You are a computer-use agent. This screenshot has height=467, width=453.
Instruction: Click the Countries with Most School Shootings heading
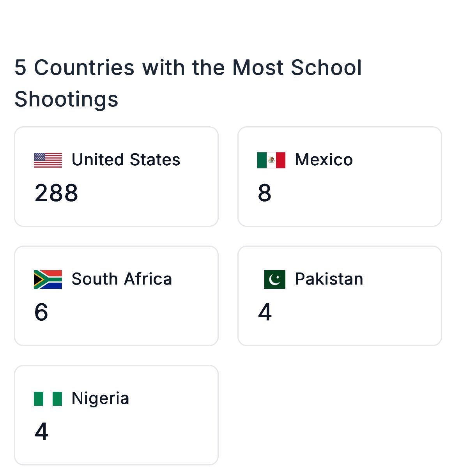(188, 83)
